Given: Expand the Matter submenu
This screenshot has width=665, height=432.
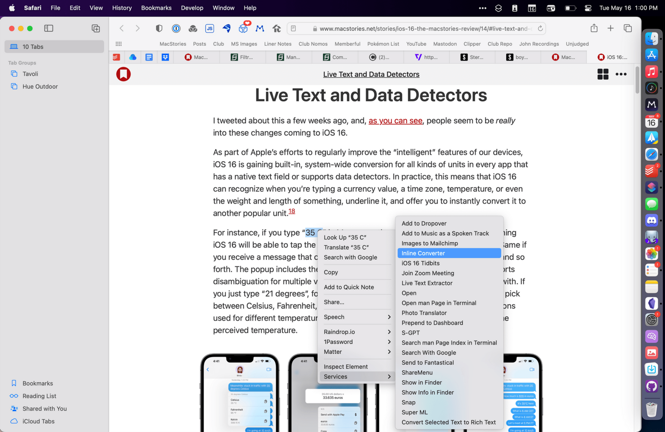Looking at the screenshot, I should (x=357, y=352).
